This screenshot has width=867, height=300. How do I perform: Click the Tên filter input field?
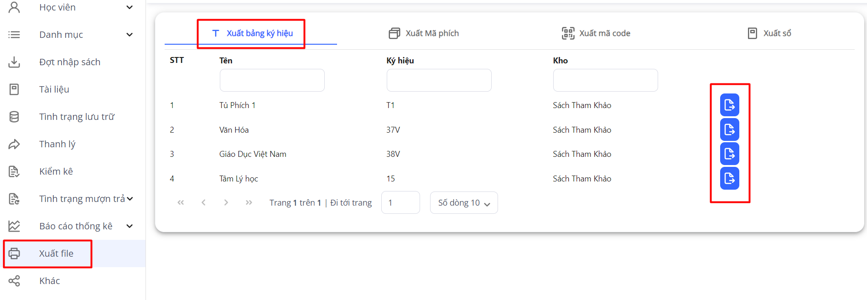[272, 81]
